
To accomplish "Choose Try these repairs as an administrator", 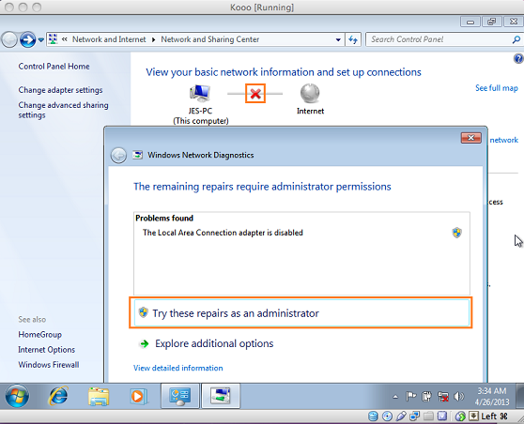I will [301, 313].
